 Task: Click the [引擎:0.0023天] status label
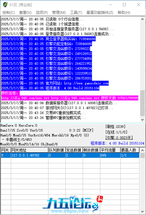point(119,137)
